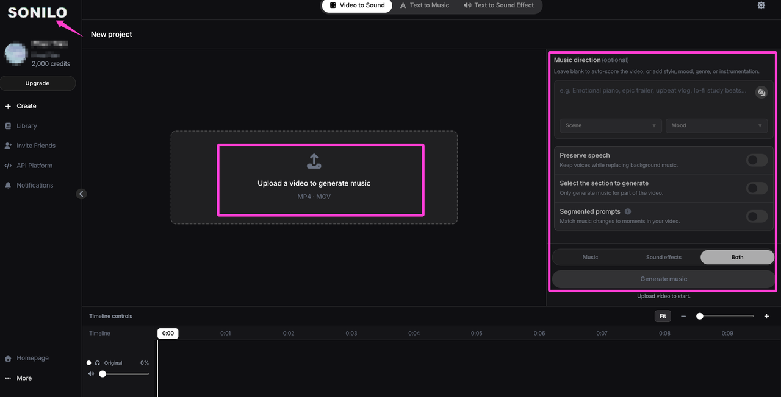Click the SONILO logo
The height and width of the screenshot is (397, 781).
[37, 12]
